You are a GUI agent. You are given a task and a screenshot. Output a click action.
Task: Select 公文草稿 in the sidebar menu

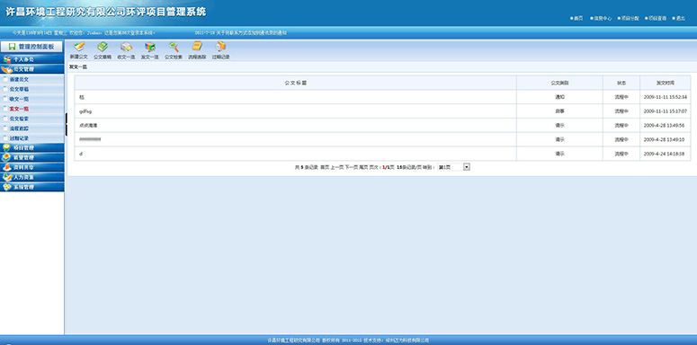19,89
